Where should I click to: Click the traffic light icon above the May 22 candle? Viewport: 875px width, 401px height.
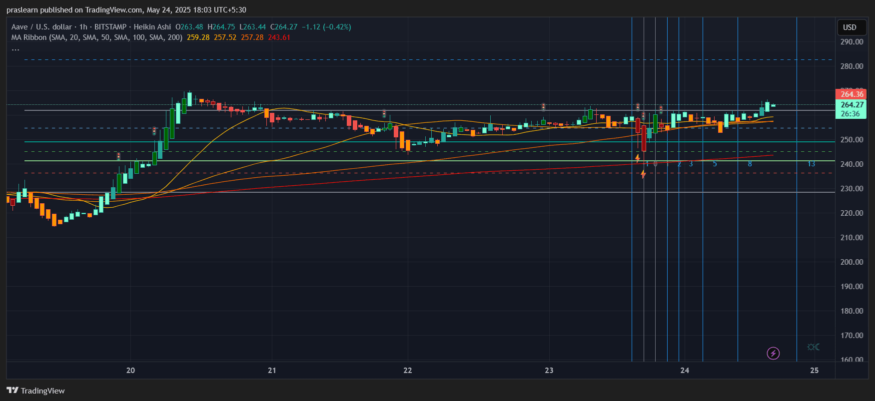(384, 114)
